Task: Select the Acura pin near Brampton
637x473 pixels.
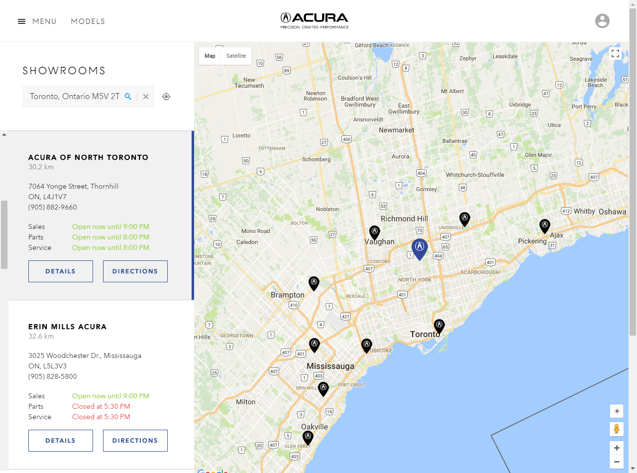Action: (314, 283)
